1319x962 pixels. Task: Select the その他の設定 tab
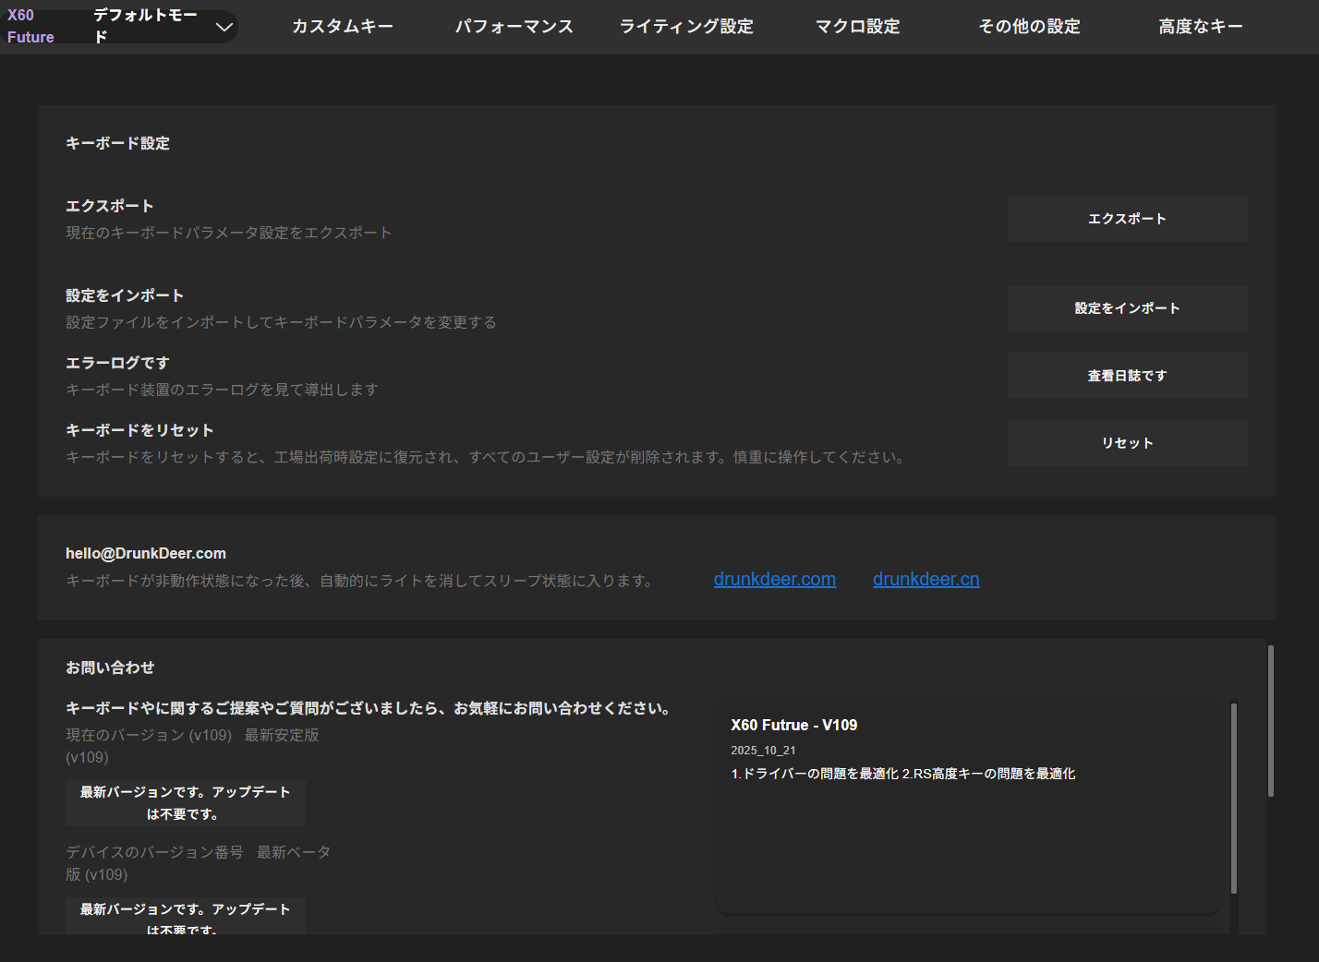tap(1029, 27)
